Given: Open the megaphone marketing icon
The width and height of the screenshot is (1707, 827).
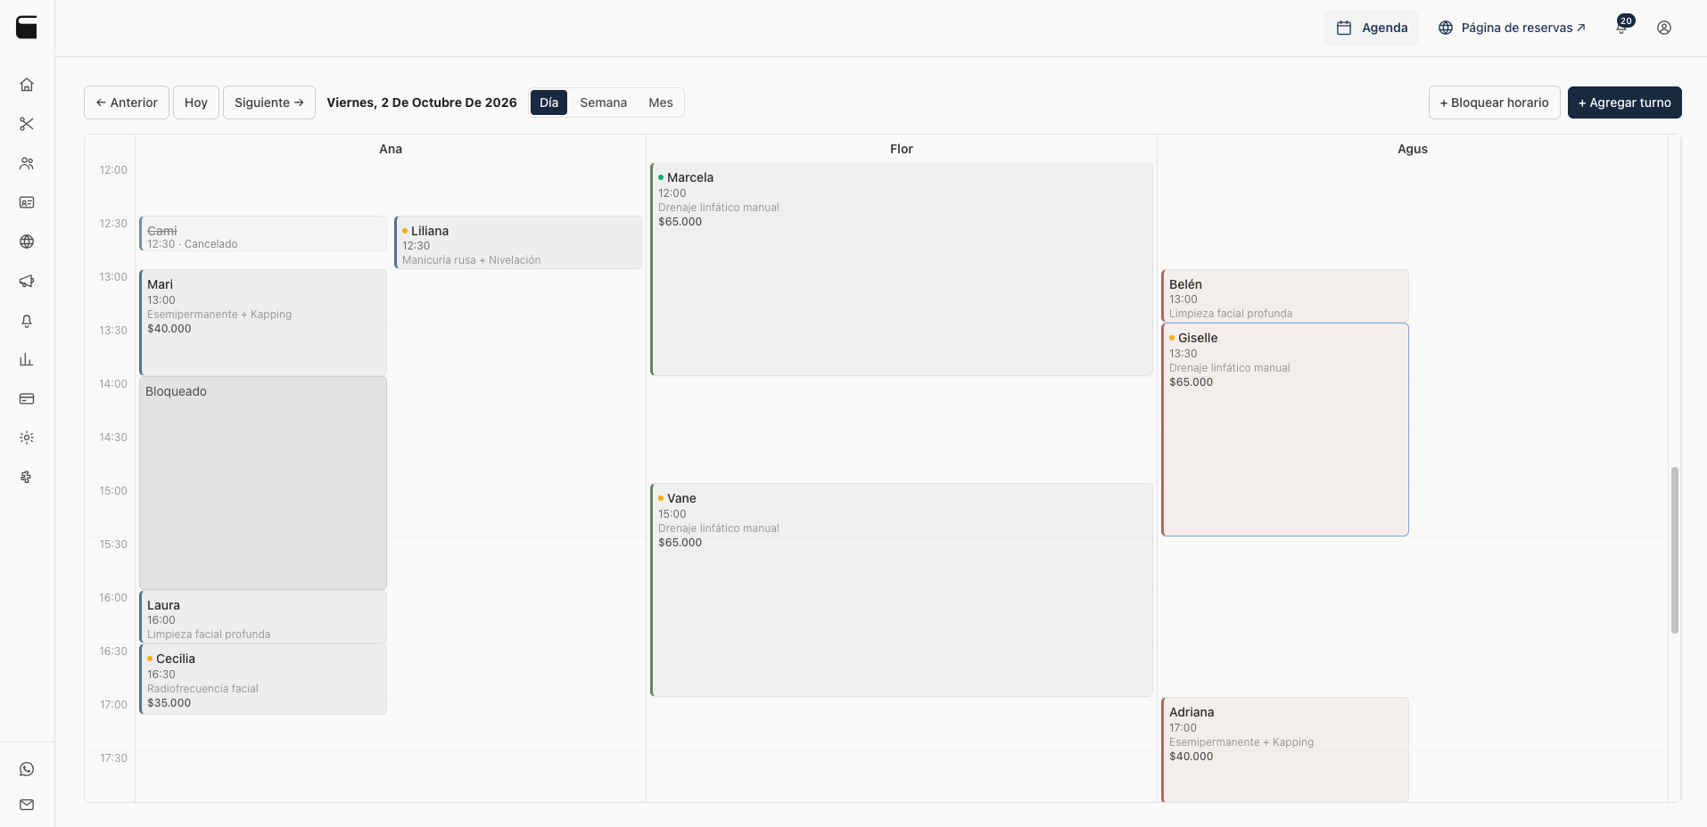Looking at the screenshot, I should click(x=27, y=281).
